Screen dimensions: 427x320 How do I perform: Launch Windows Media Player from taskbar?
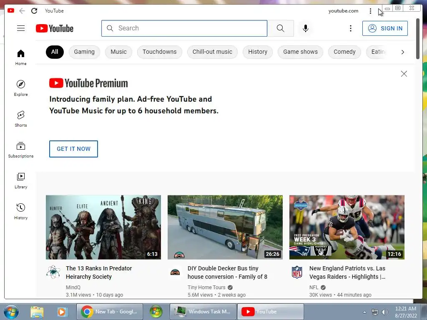[62, 312]
